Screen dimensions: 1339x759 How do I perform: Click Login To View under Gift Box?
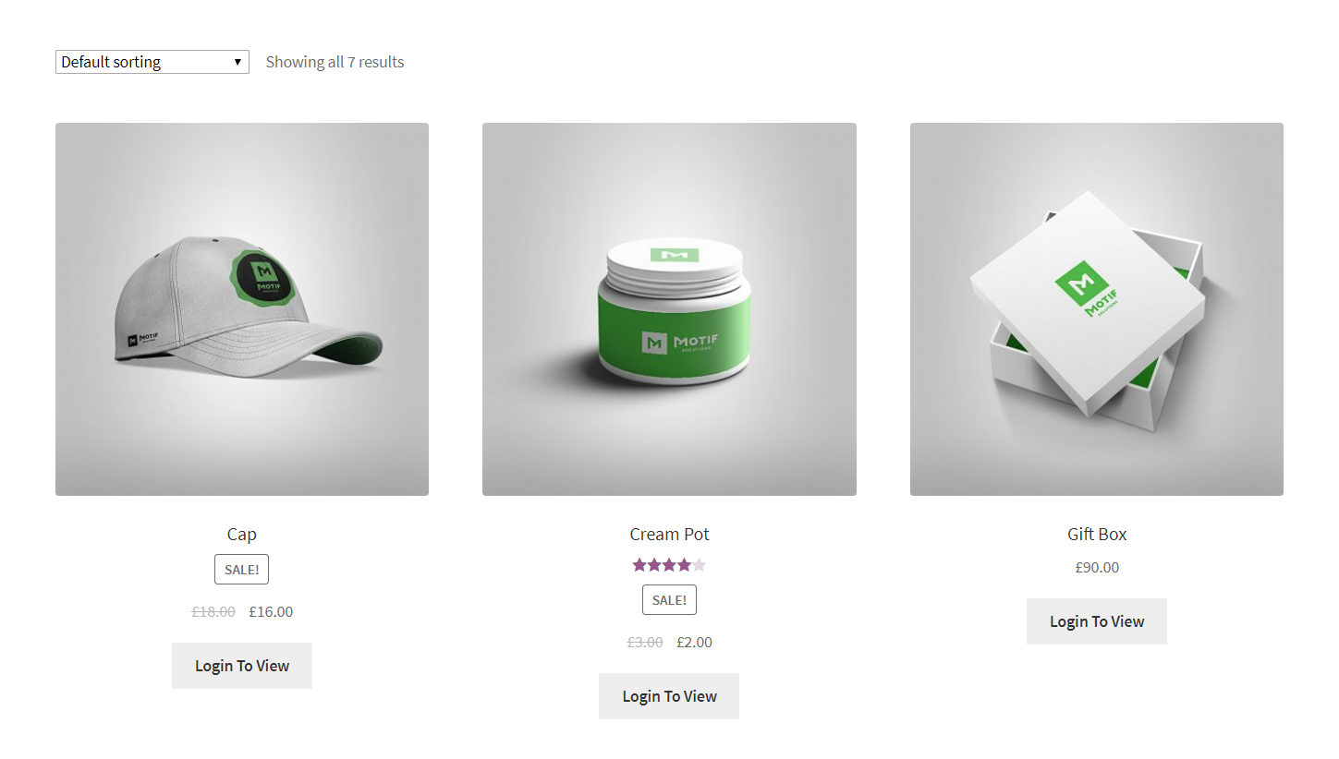tap(1097, 621)
